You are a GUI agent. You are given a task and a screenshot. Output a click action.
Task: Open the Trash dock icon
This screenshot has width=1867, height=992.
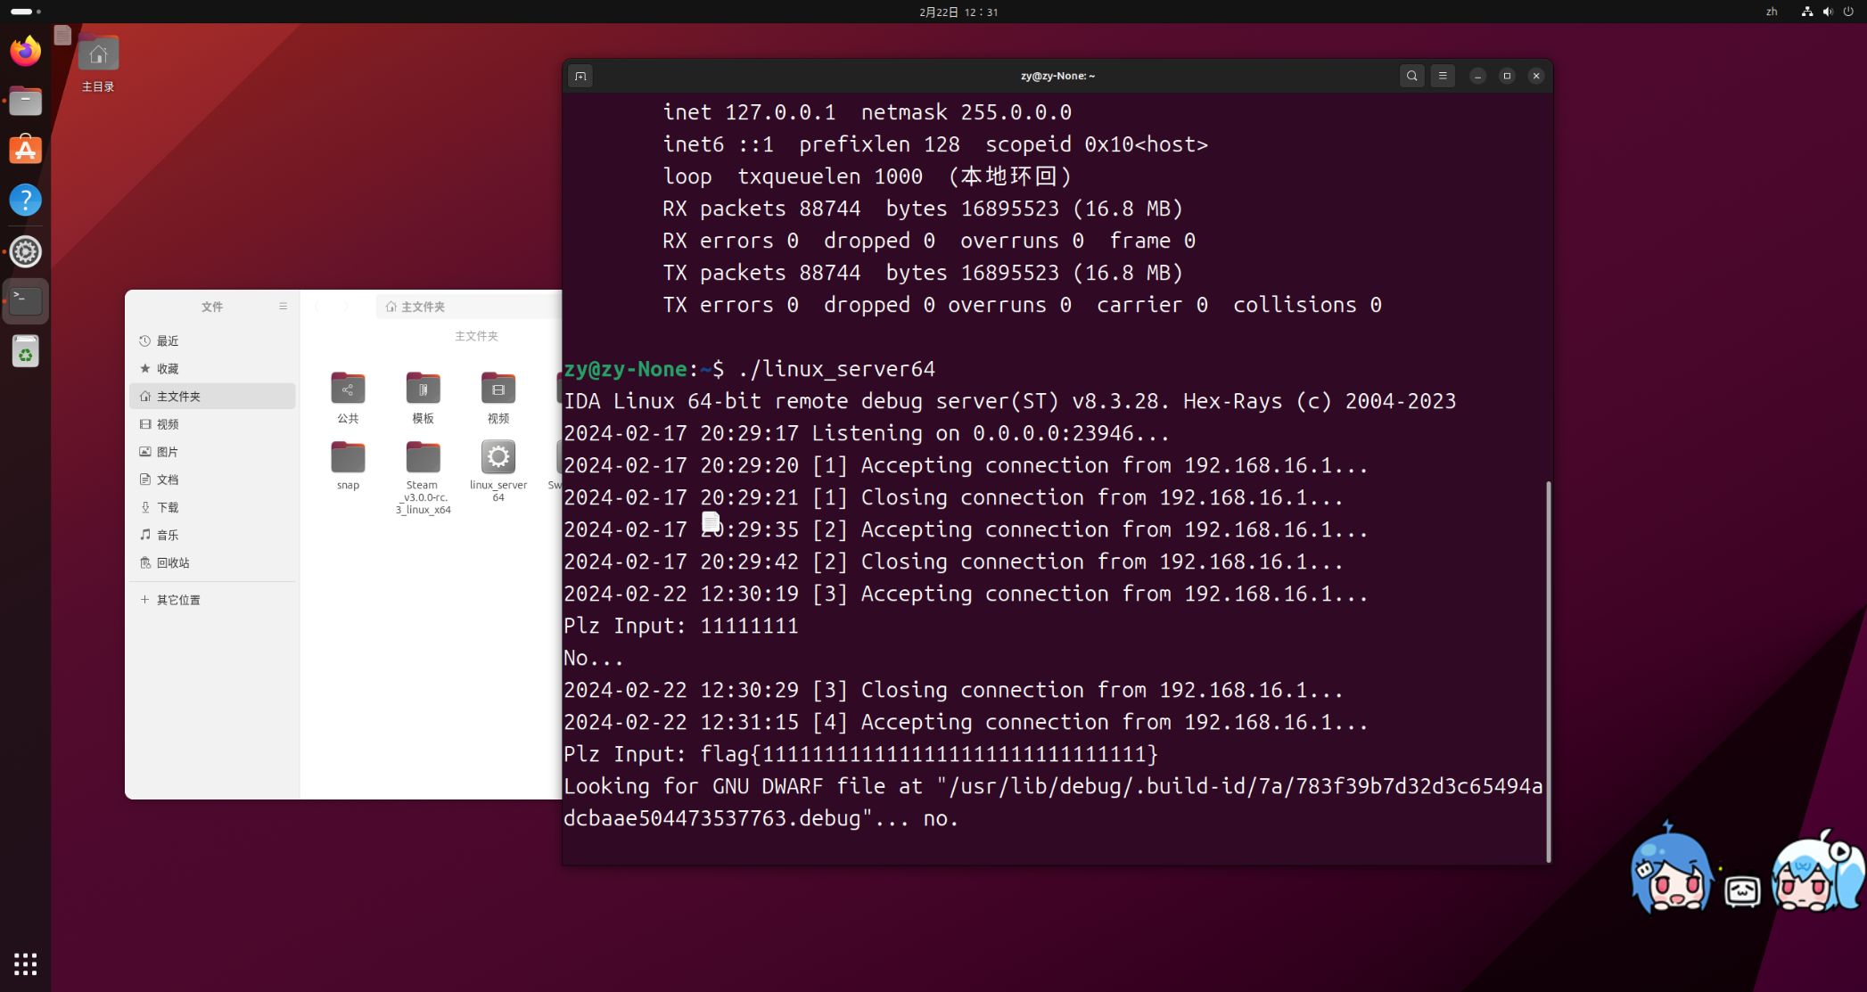pos(25,352)
